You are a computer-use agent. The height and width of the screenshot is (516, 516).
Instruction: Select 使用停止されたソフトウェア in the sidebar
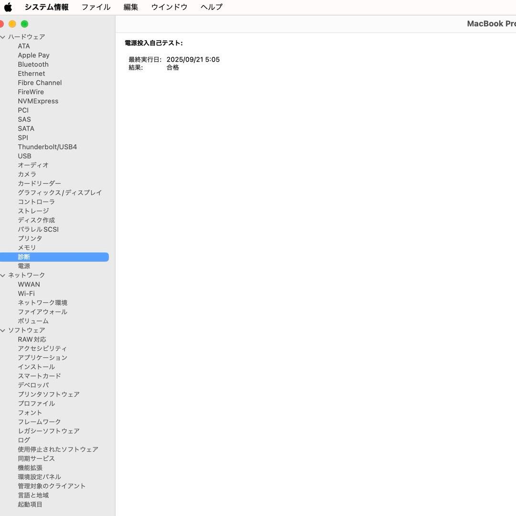pos(58,450)
